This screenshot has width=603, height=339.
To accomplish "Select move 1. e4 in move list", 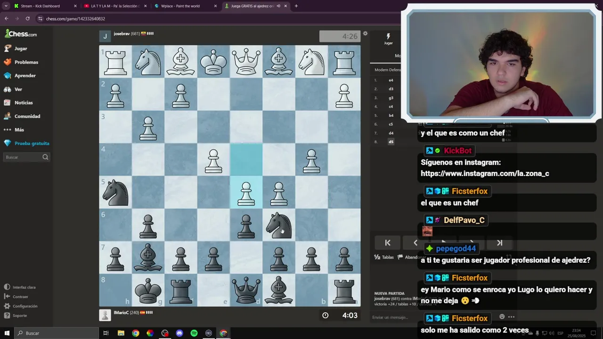I will tap(391, 81).
